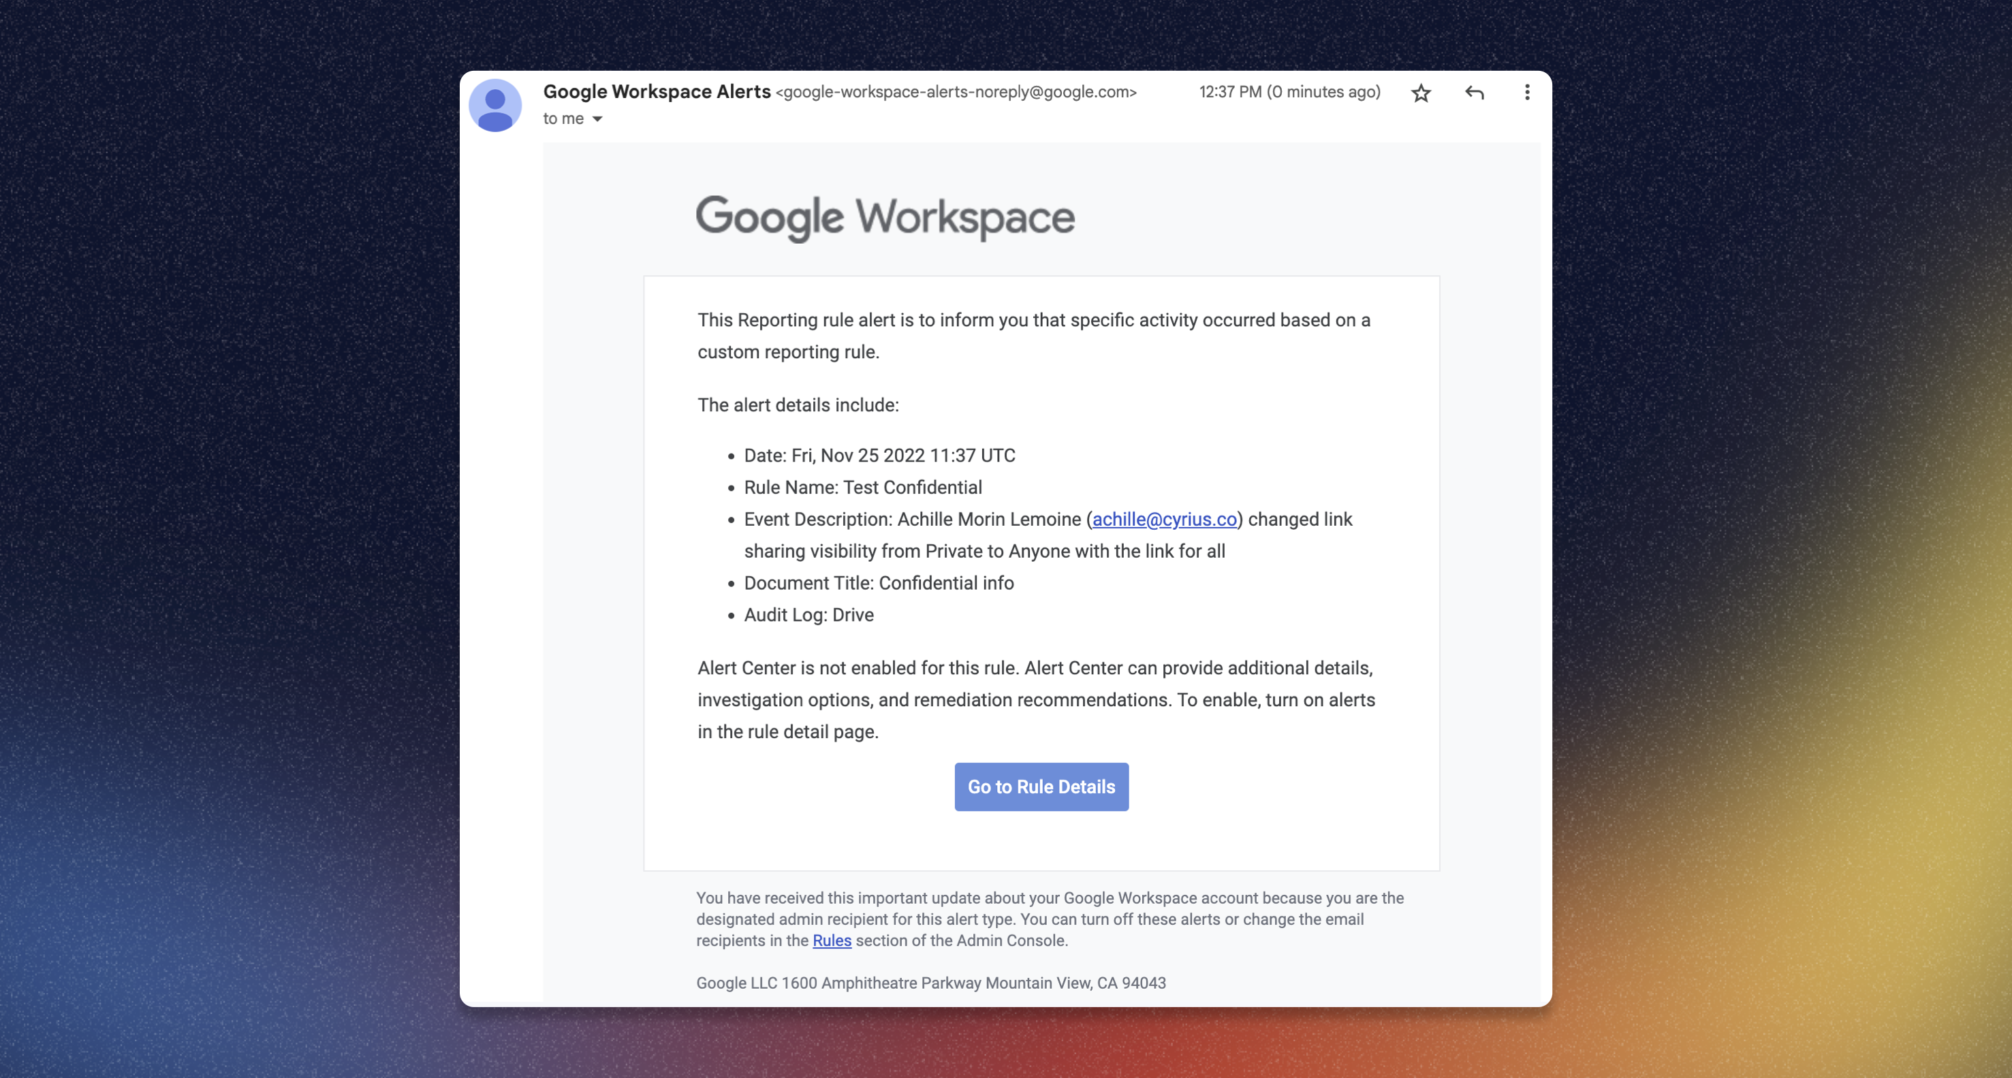Screen dimensions: 2012x1078
Task: Click the 'Alert Center is not enabled' paragraph
Action: 1037,700
